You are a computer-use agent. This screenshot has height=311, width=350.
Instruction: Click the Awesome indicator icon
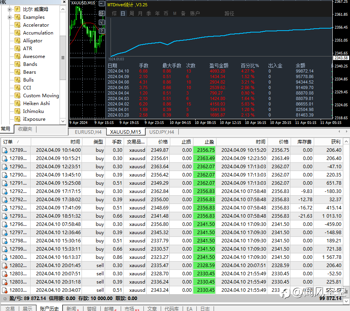point(17,56)
